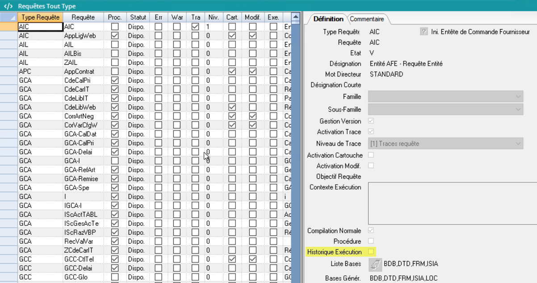Toggle Cart. checkbox for the AppContrat row
Screen dimensions: 537x283
[x=232, y=72]
